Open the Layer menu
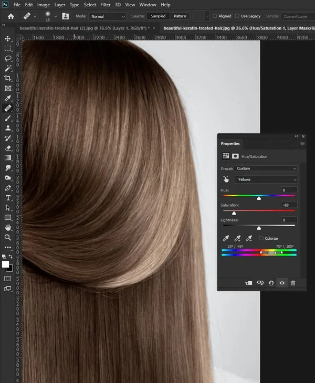This screenshot has height=383, width=315. 60,5
